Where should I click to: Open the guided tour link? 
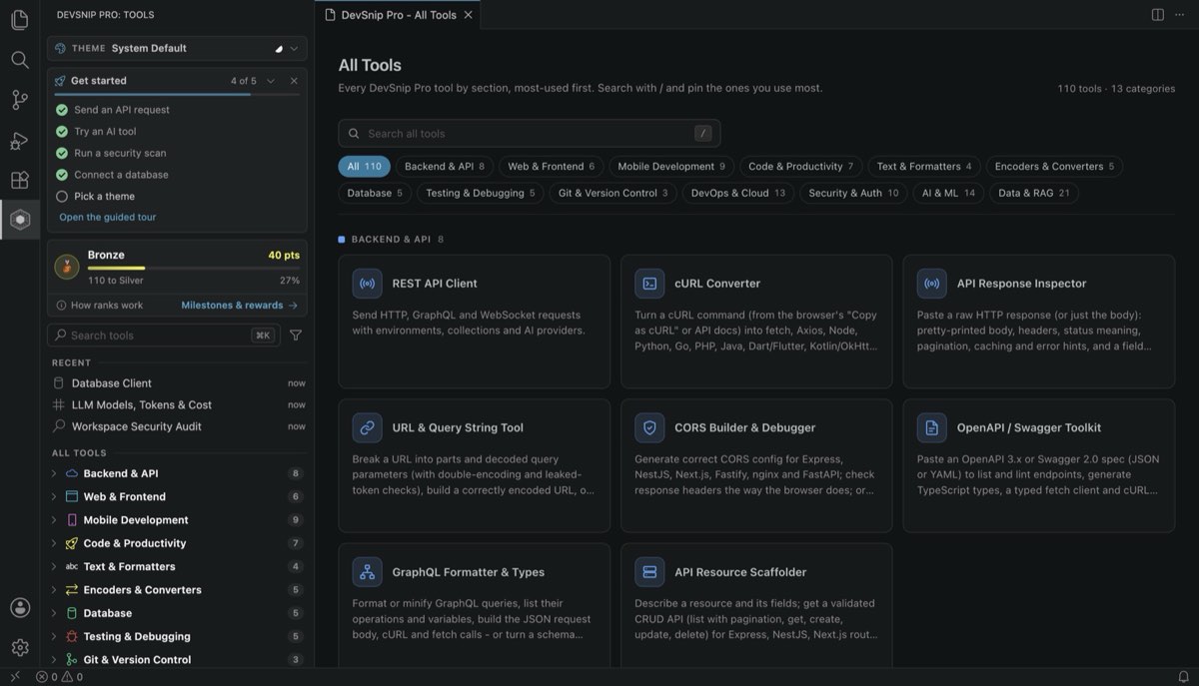click(108, 217)
